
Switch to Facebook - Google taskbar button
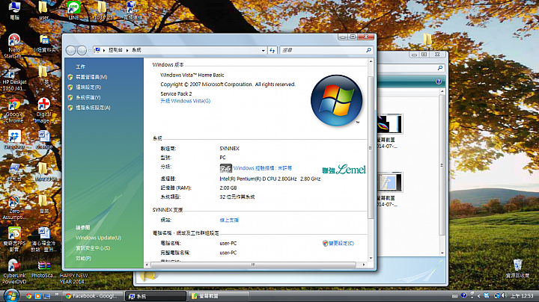click(x=91, y=296)
